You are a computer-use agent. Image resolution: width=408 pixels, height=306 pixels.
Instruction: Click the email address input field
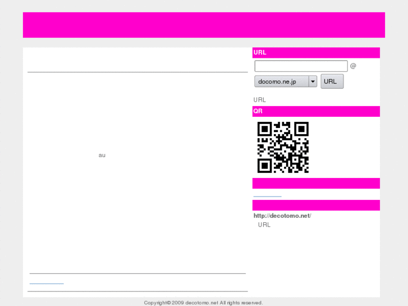pyautogui.click(x=301, y=66)
